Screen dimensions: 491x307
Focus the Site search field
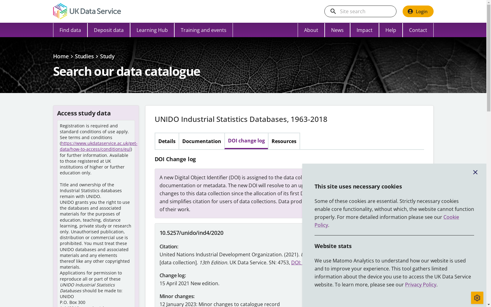pos(360,11)
